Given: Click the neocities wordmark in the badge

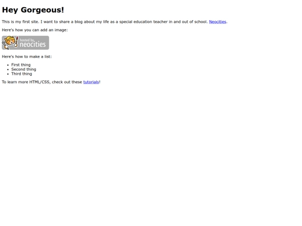Looking at the screenshot, I should (x=33, y=45).
